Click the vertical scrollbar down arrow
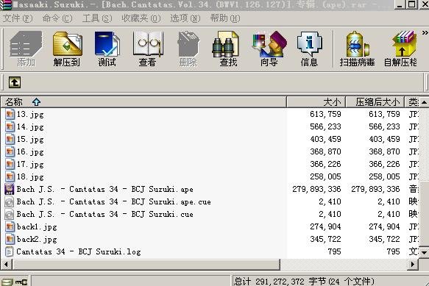429x286 pixels. coord(424,253)
